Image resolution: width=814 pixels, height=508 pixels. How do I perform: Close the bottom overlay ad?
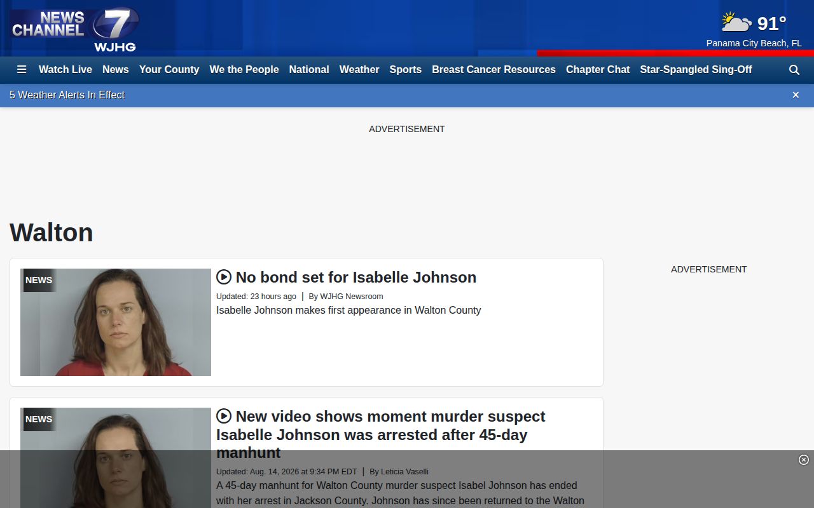pyautogui.click(x=804, y=460)
